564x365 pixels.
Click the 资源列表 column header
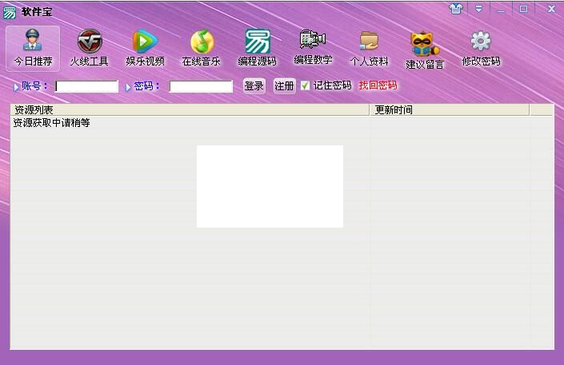pyautogui.click(x=190, y=109)
